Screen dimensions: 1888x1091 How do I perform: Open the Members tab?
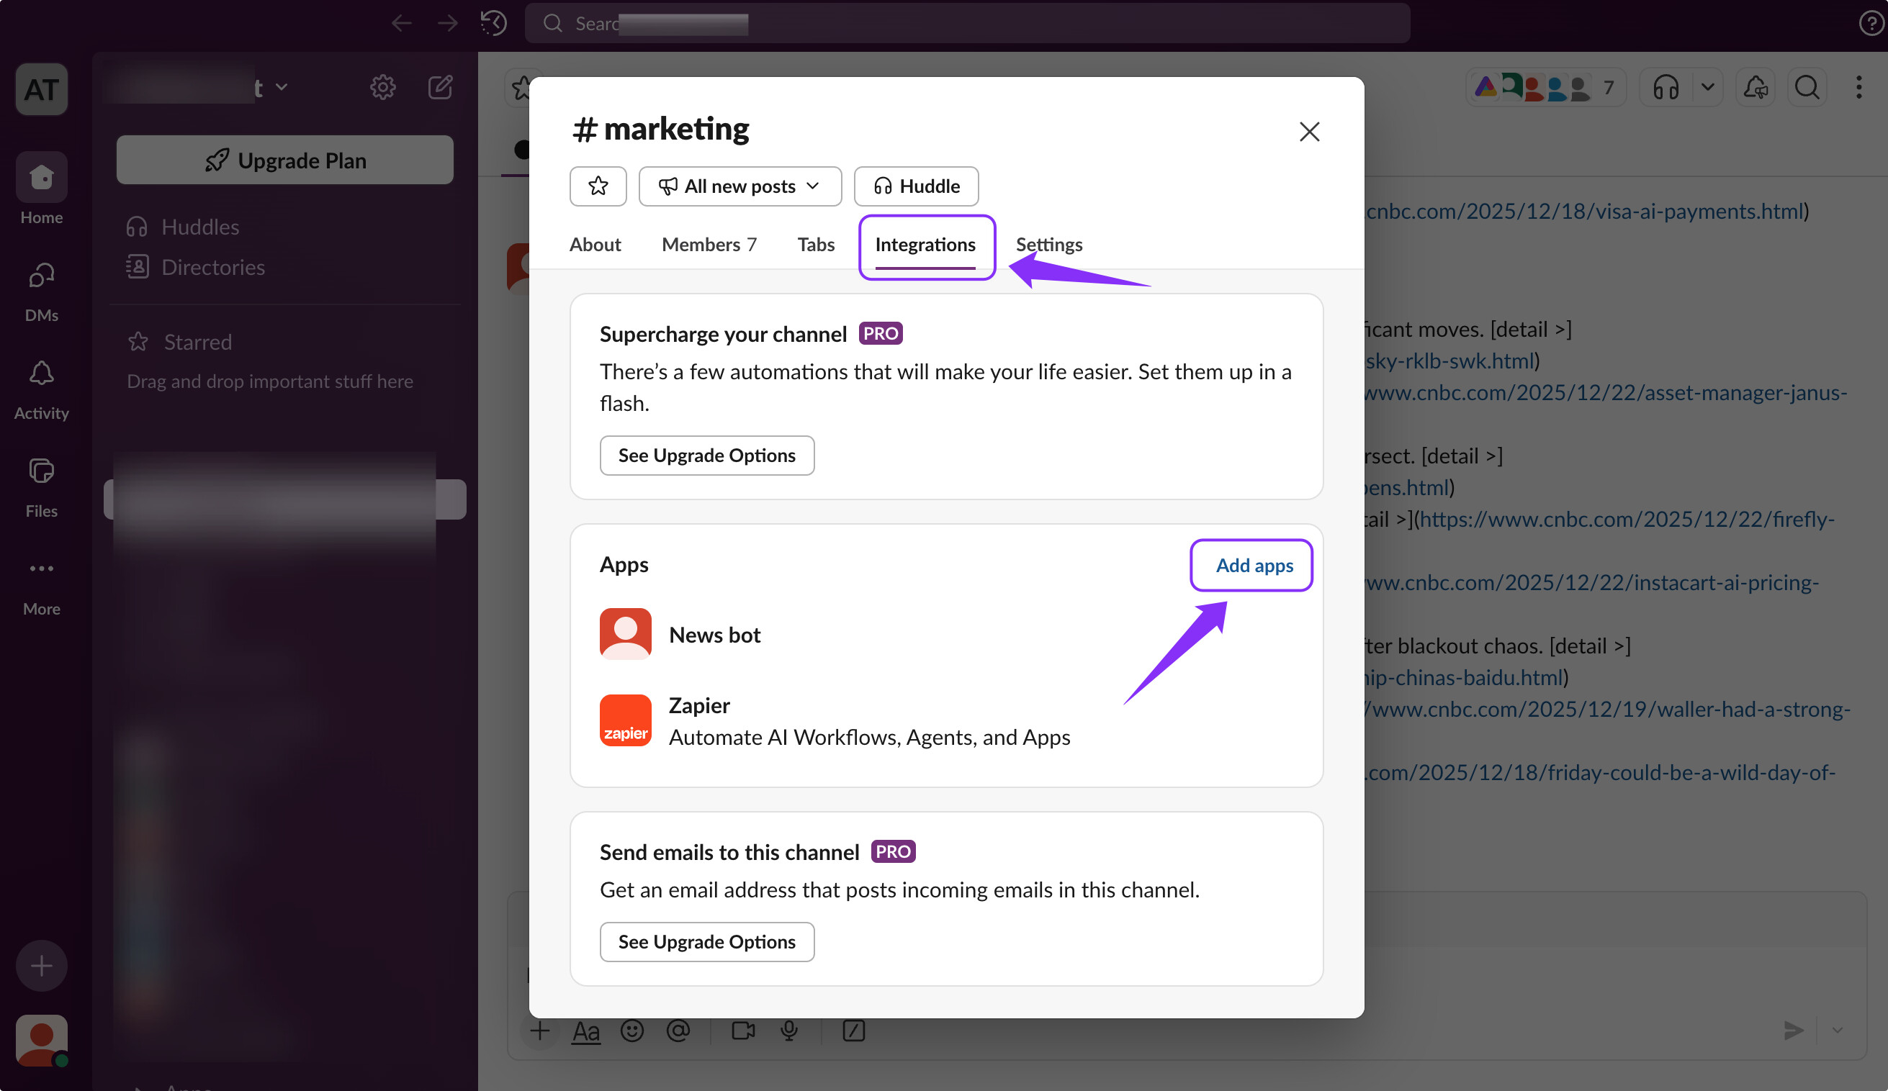[x=708, y=244]
